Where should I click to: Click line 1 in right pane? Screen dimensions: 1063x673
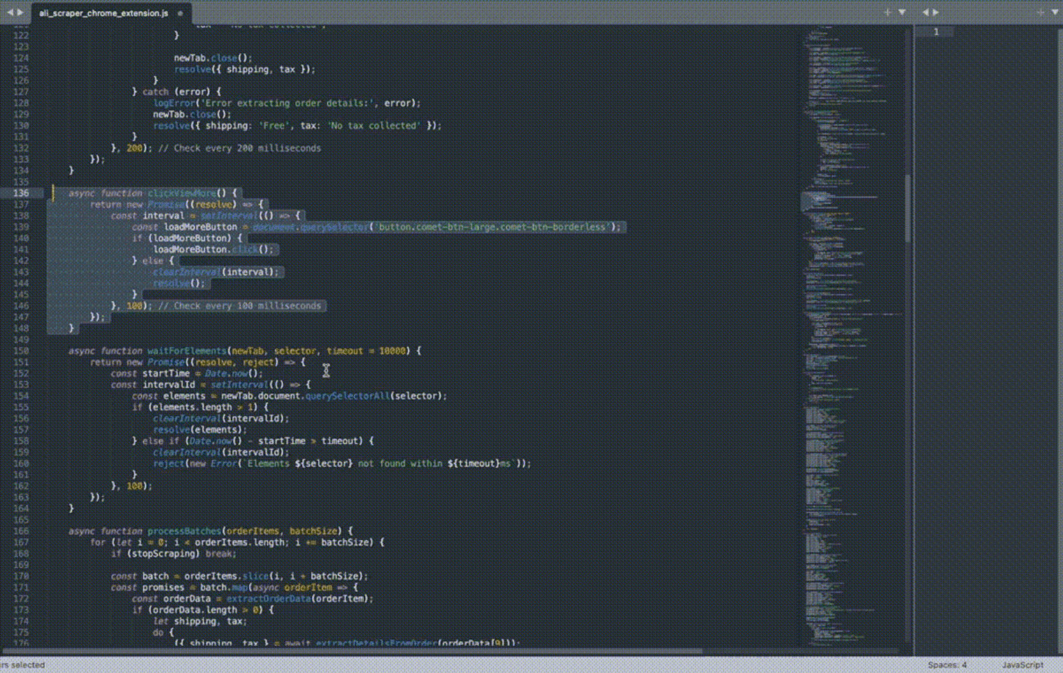pos(936,31)
